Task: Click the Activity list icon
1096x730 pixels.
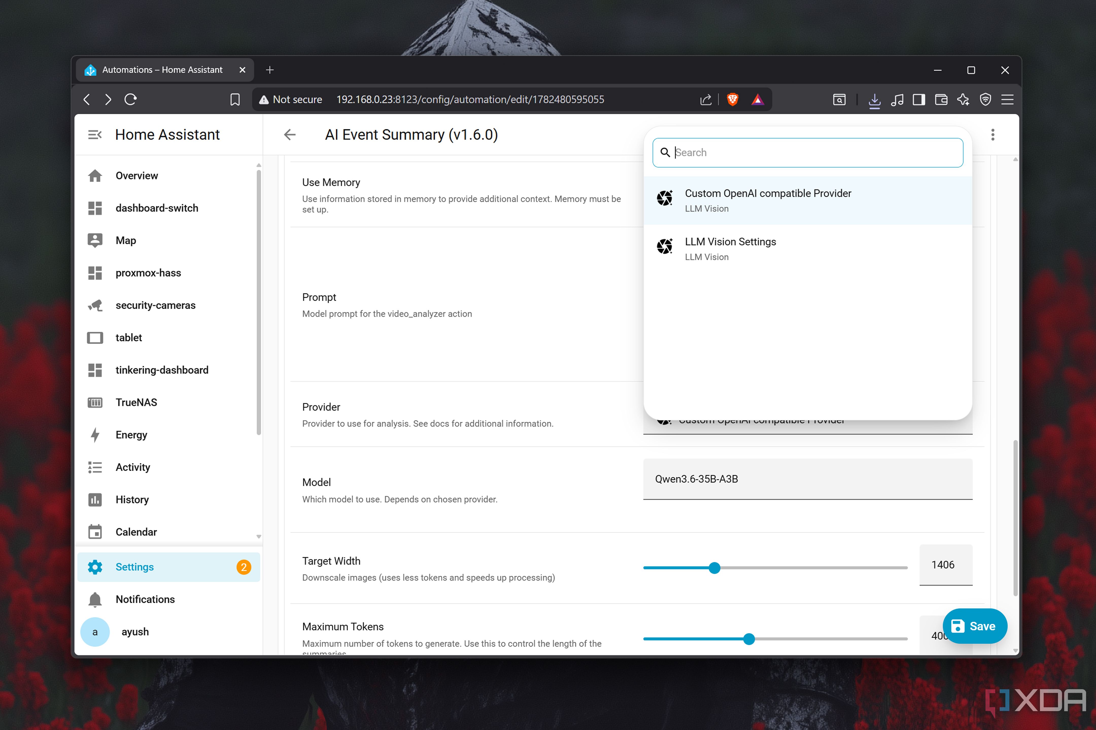Action: [x=95, y=467]
